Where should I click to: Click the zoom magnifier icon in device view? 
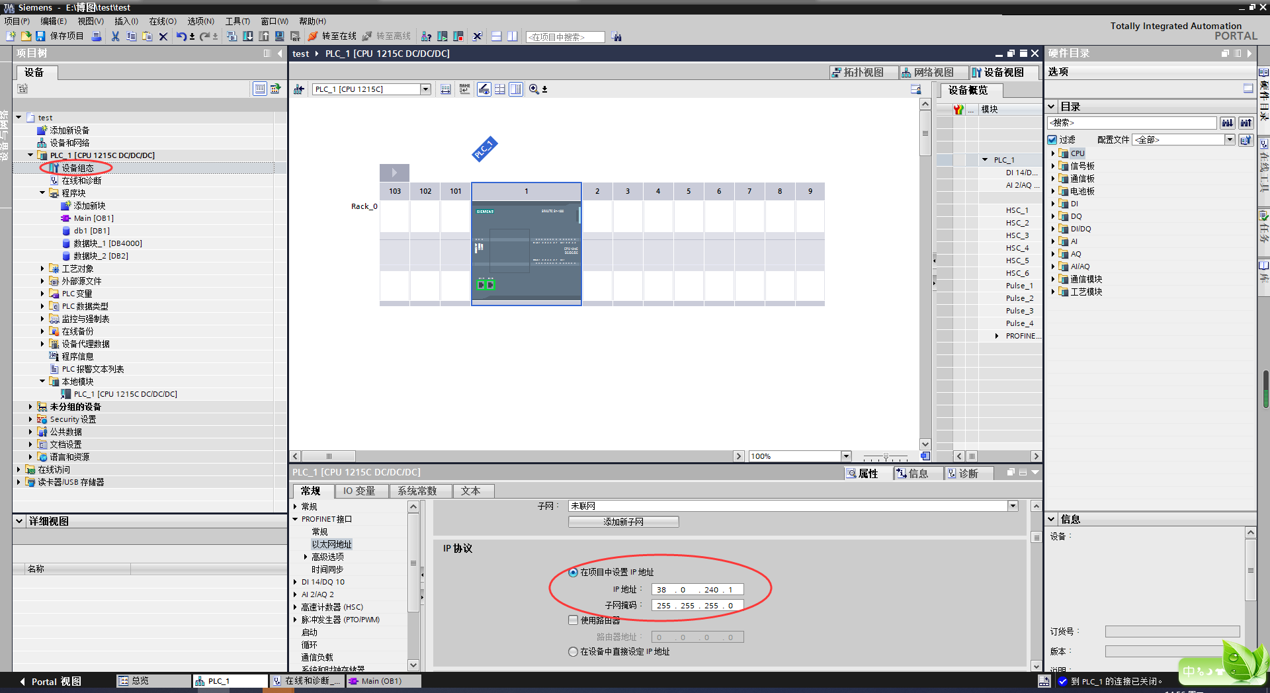pos(534,89)
